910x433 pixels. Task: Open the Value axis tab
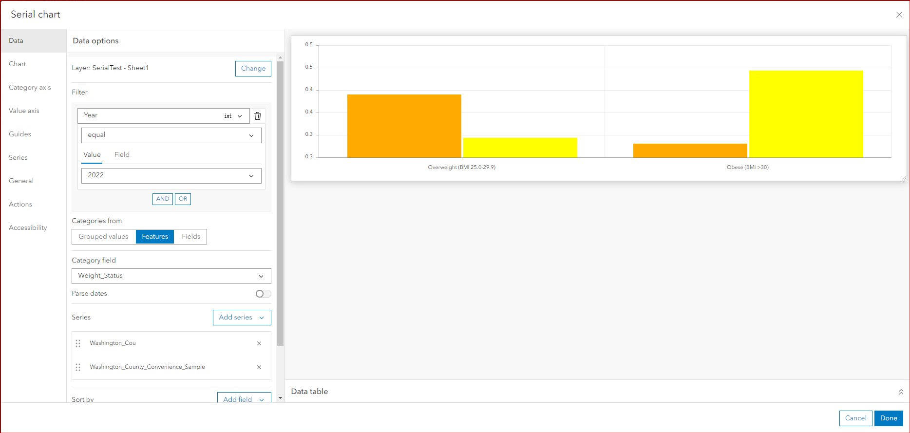[x=34, y=111]
